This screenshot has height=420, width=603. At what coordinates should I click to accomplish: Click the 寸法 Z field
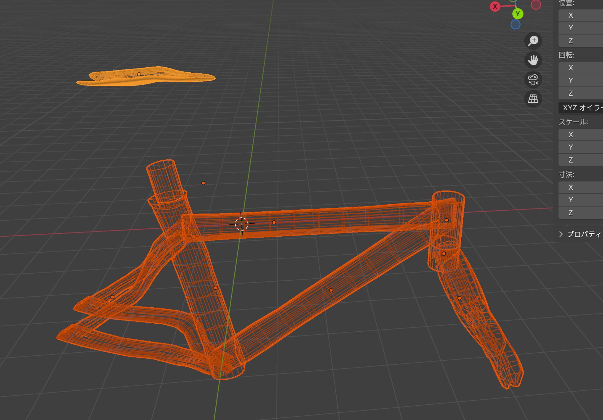[581, 213]
